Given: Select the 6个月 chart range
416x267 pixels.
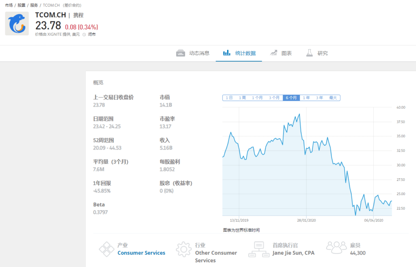Looking at the screenshot, I should point(291,98).
